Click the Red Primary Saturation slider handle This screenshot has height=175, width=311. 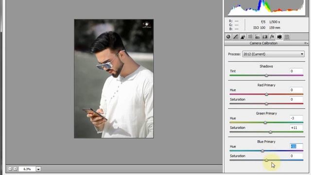click(266, 104)
